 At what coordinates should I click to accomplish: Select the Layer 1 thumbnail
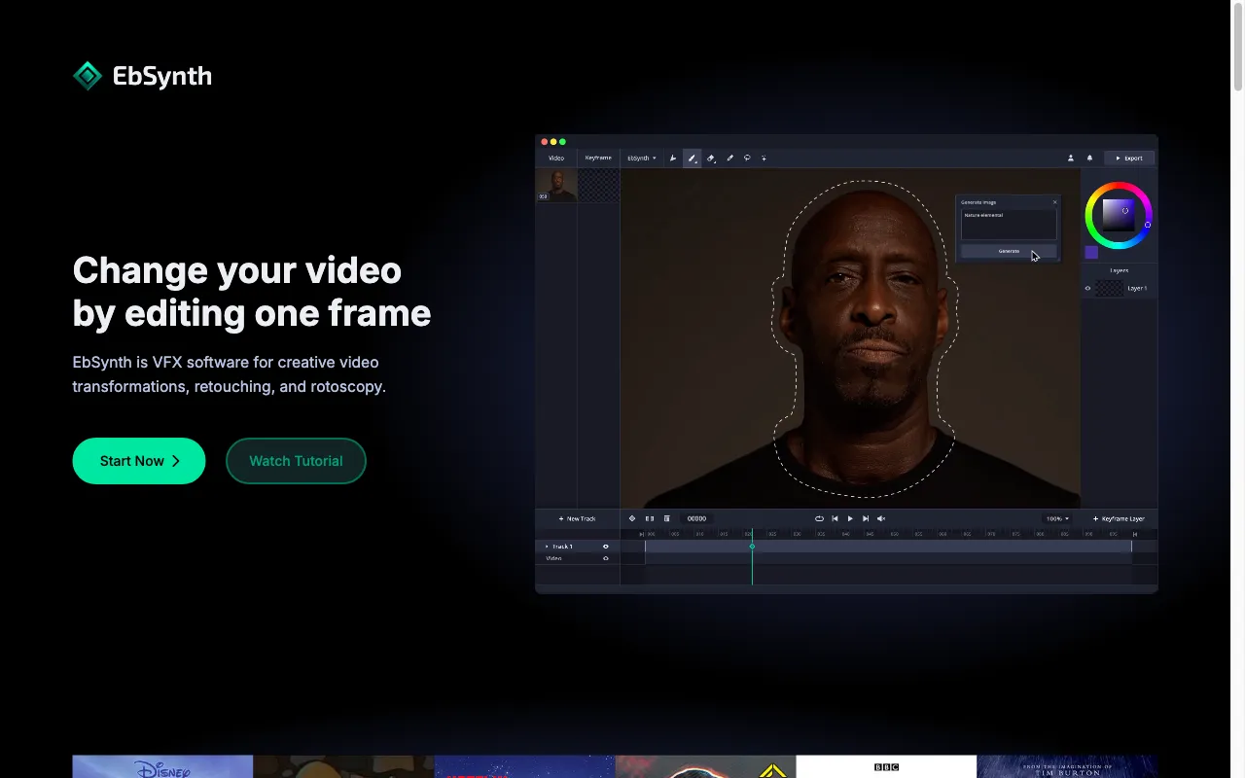pos(1109,288)
